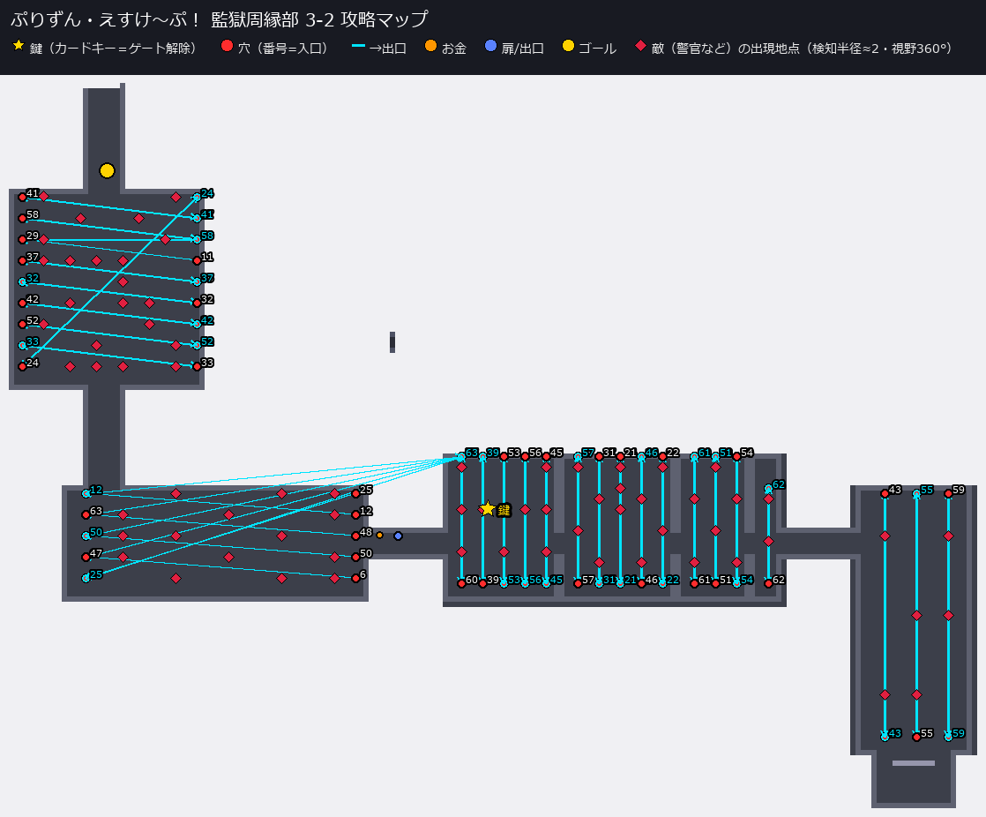Select cyan exit 24 at top-right of room
Screen dimensions: 986x817
click(x=197, y=197)
